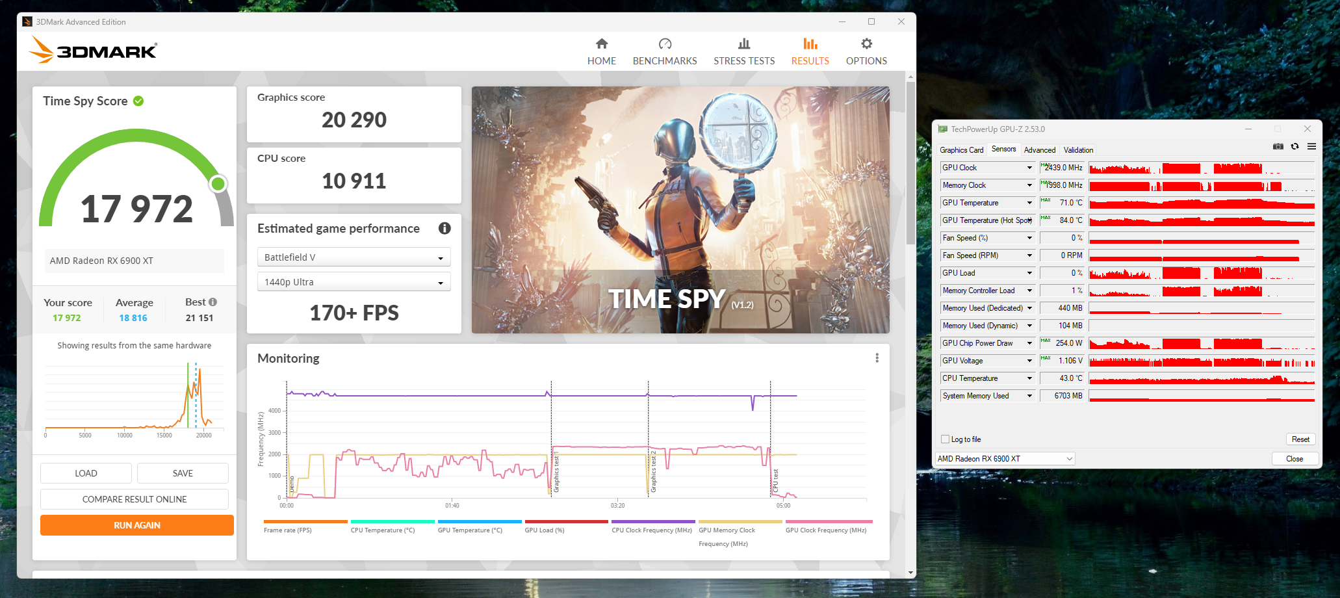Open the Monitoring panel three-dot menu
1340x598 pixels.
coord(877,358)
